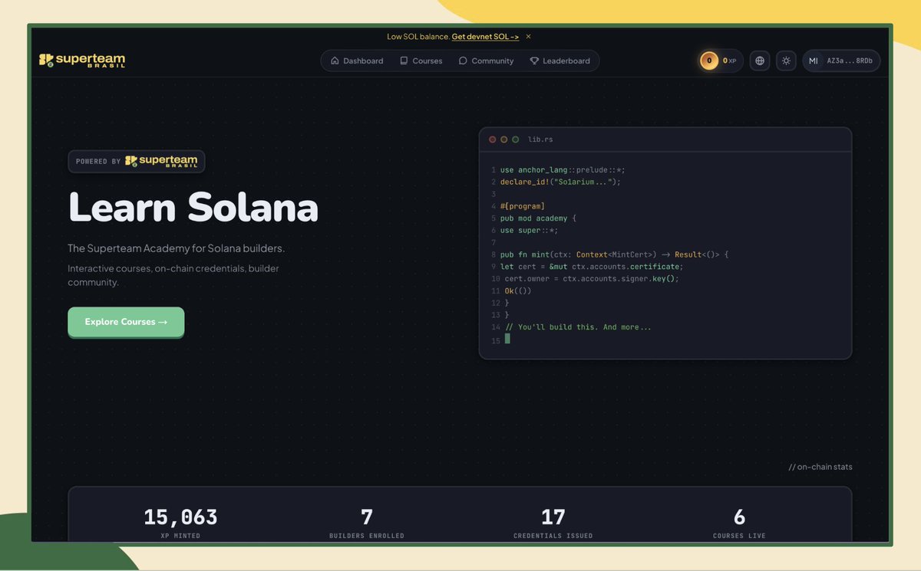Open the language globe icon
The width and height of the screenshot is (921, 571).
[760, 61]
